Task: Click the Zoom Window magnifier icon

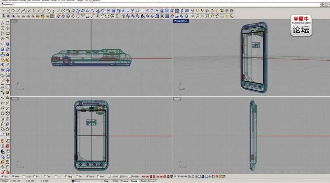Action: coord(207,16)
